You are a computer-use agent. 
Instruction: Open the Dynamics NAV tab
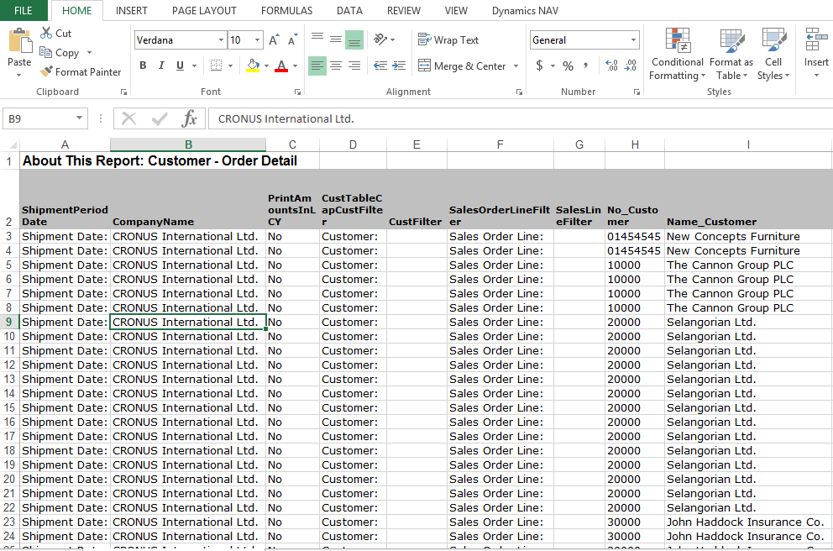525,11
